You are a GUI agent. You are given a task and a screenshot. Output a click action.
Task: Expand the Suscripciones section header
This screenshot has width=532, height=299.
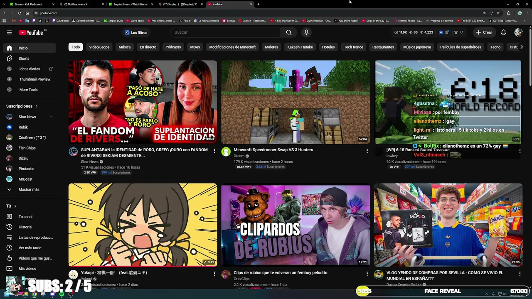(x=22, y=106)
